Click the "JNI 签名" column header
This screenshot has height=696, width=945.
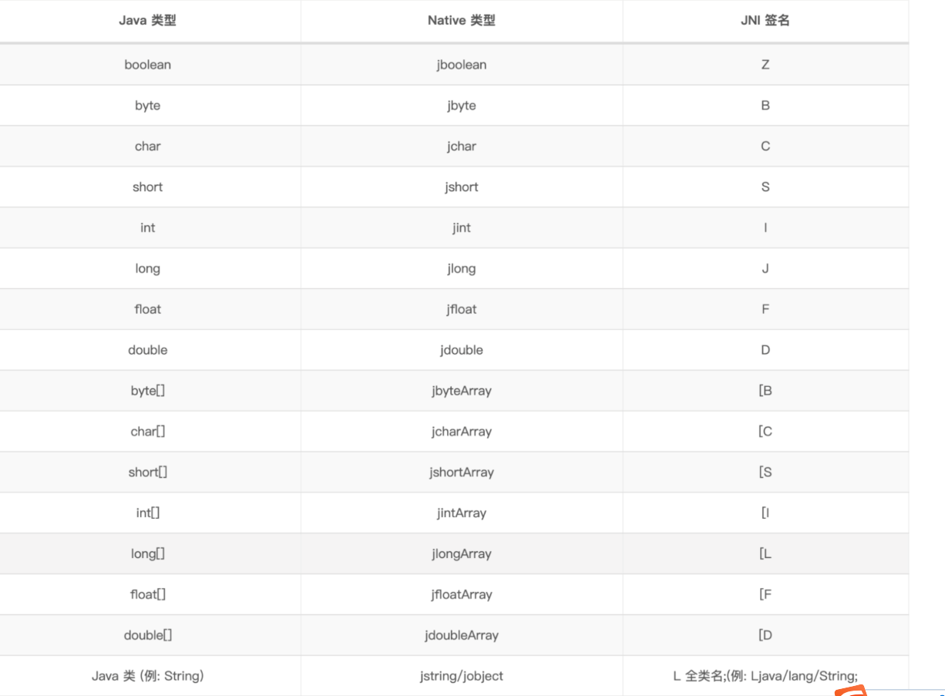[x=765, y=21]
